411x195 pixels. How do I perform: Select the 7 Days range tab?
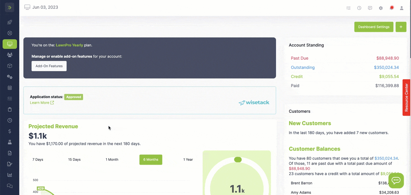(x=38, y=159)
